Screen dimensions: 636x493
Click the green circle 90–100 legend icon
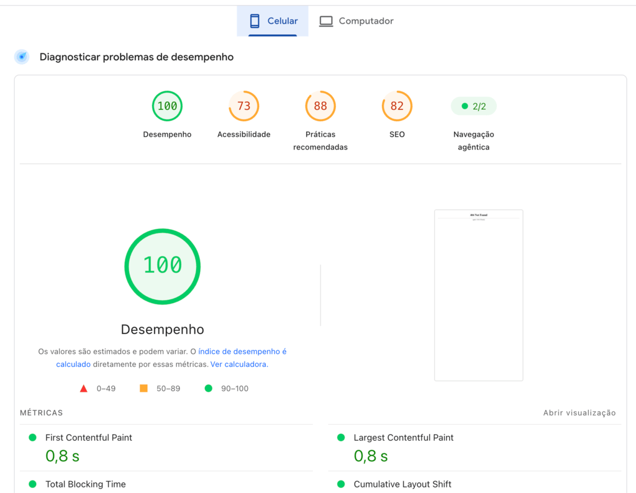209,389
